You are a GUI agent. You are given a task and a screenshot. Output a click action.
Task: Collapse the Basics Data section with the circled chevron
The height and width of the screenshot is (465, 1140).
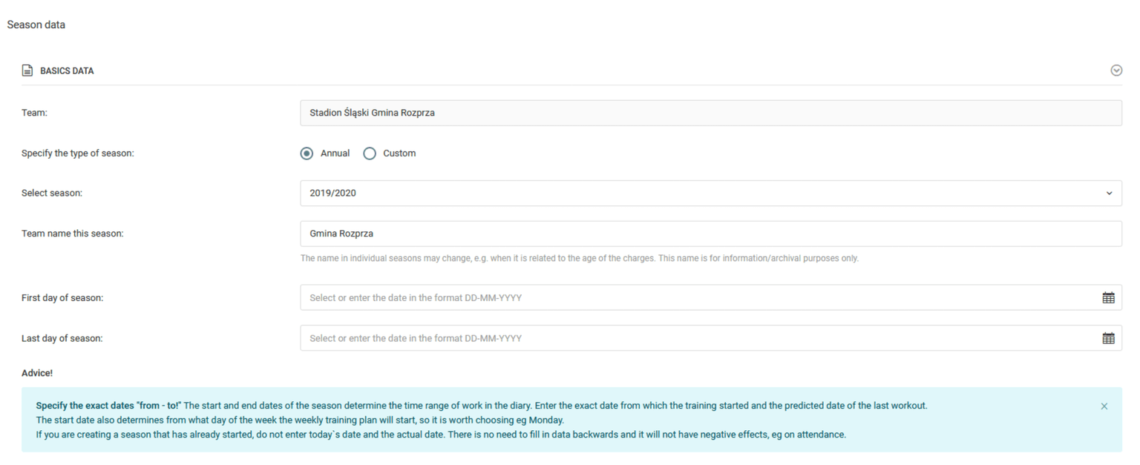click(x=1116, y=70)
